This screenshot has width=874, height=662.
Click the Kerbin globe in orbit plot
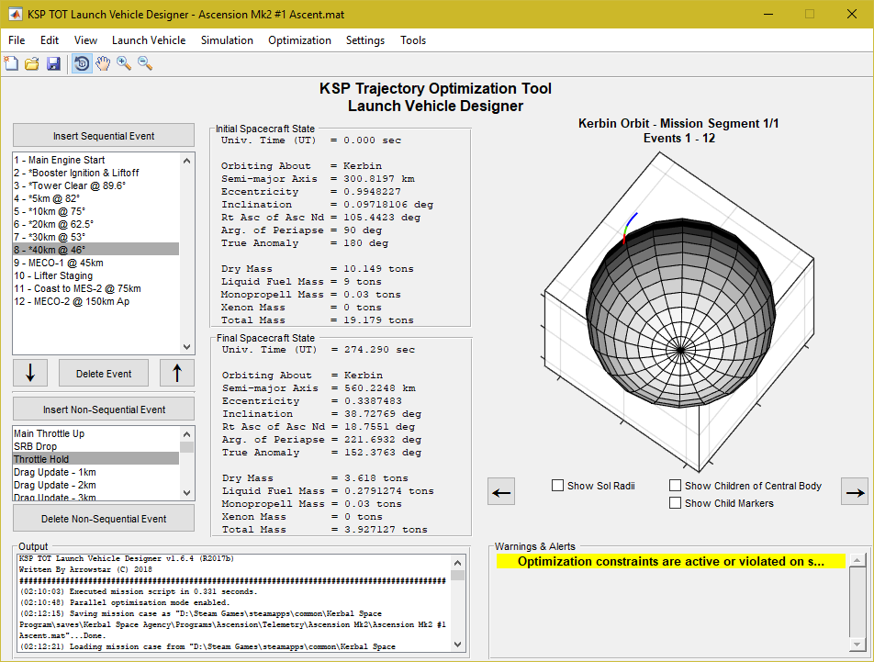[681, 312]
